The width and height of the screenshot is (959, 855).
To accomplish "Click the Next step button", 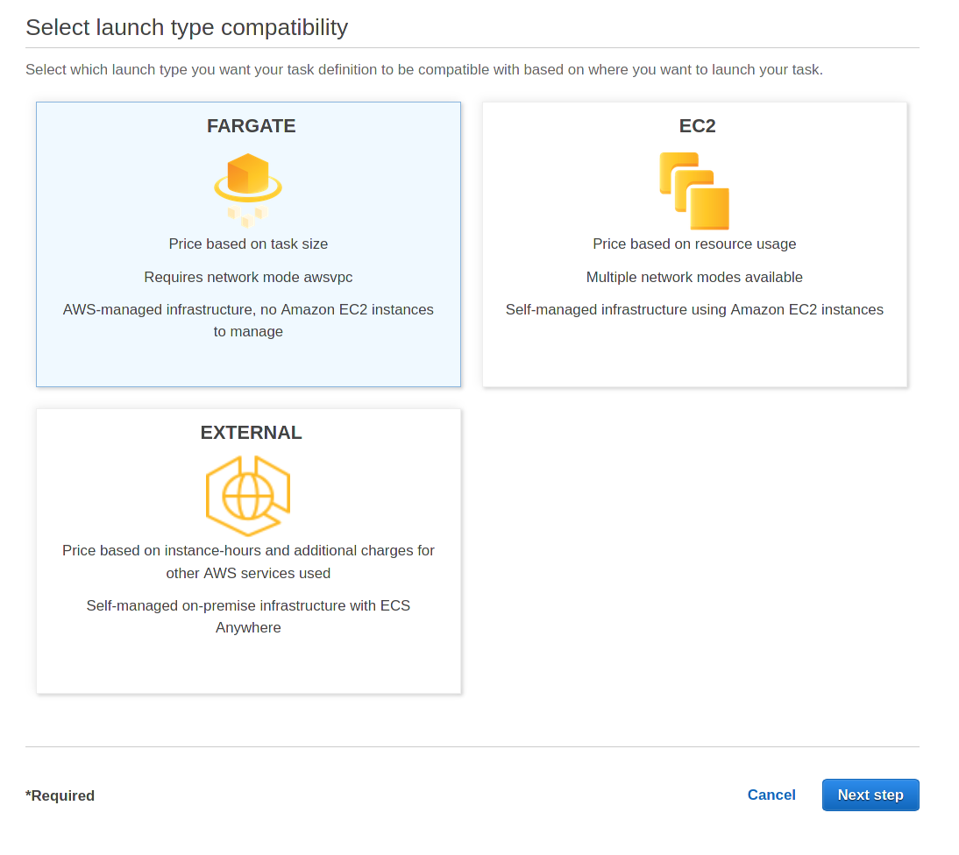I will coord(870,795).
